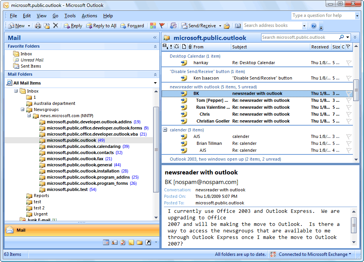The image size is (364, 262).
Task: Open the New item dropdown arrow
Action: coord(29,26)
